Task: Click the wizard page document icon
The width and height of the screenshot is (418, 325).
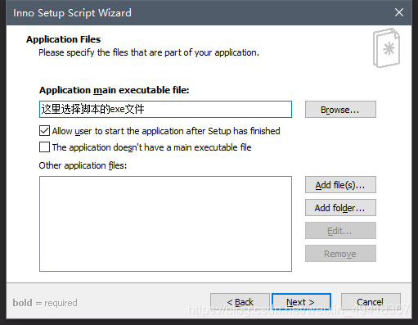Action: click(386, 48)
